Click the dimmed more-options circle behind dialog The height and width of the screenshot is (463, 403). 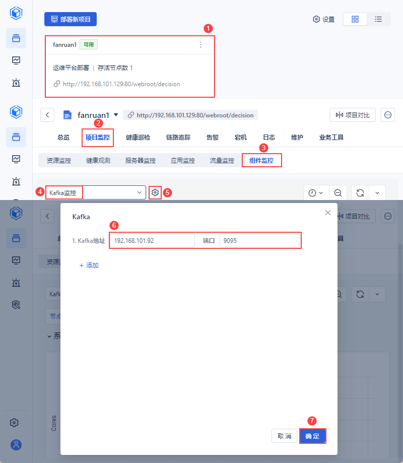coord(388,216)
